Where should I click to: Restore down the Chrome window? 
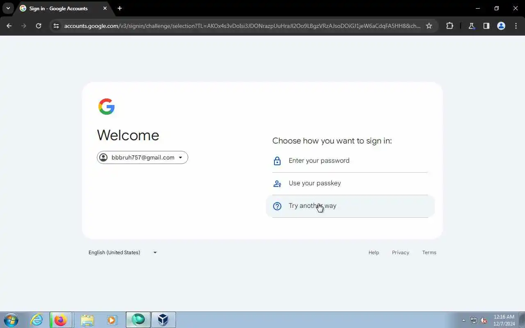pyautogui.click(x=497, y=8)
